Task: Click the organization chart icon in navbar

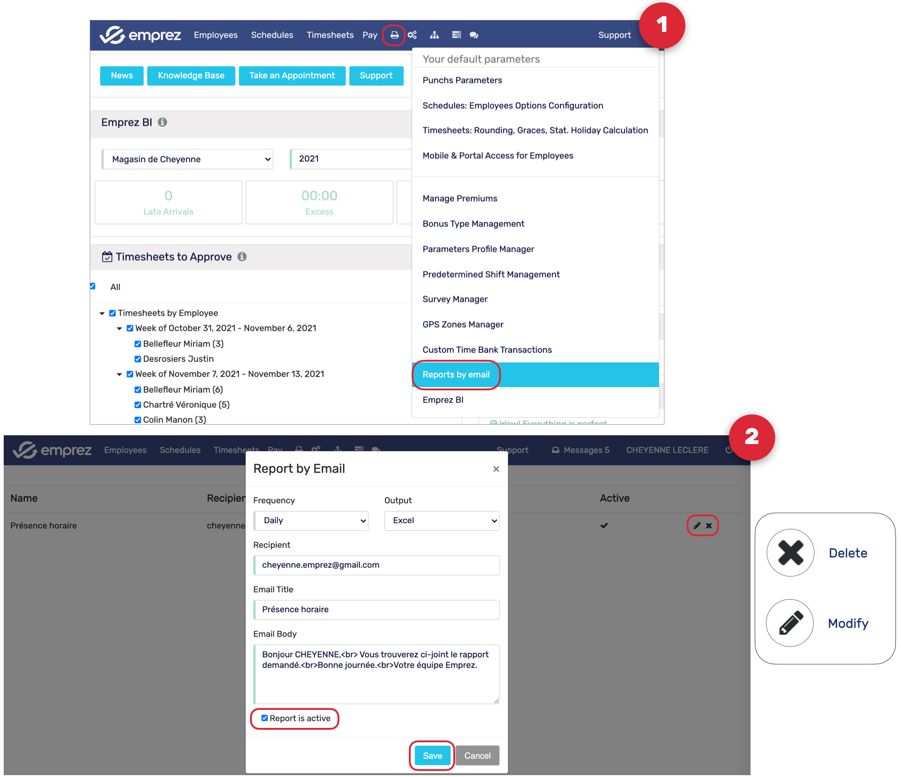Action: [x=434, y=35]
